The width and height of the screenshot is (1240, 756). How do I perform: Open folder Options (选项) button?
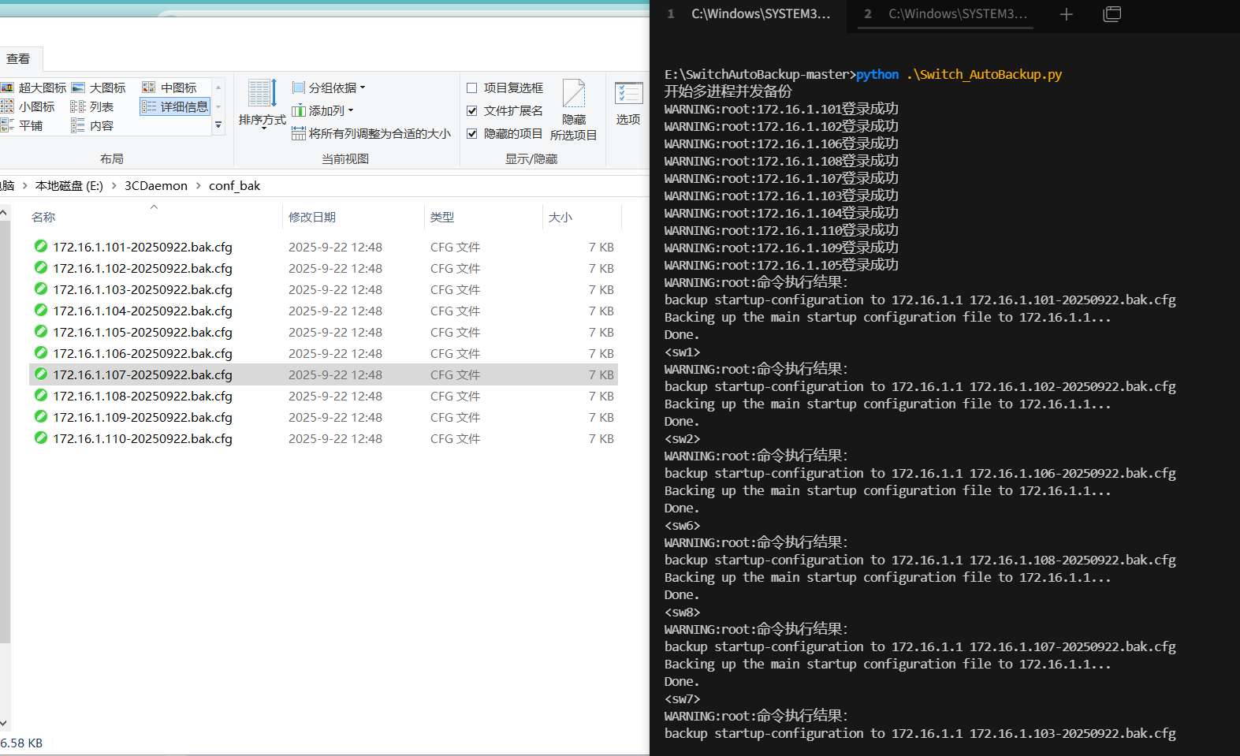pyautogui.click(x=628, y=103)
